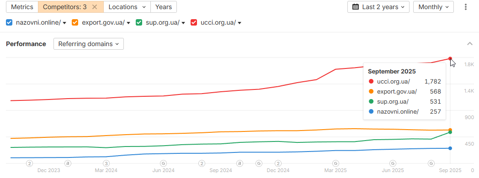
Task: Open the three-dot more options menu
Action: [466, 7]
